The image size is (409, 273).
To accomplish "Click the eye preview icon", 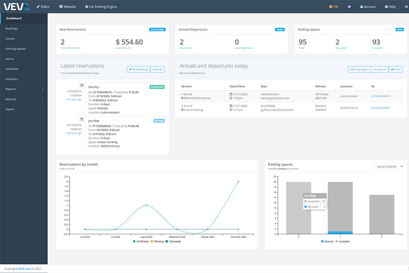I will pos(349,6).
